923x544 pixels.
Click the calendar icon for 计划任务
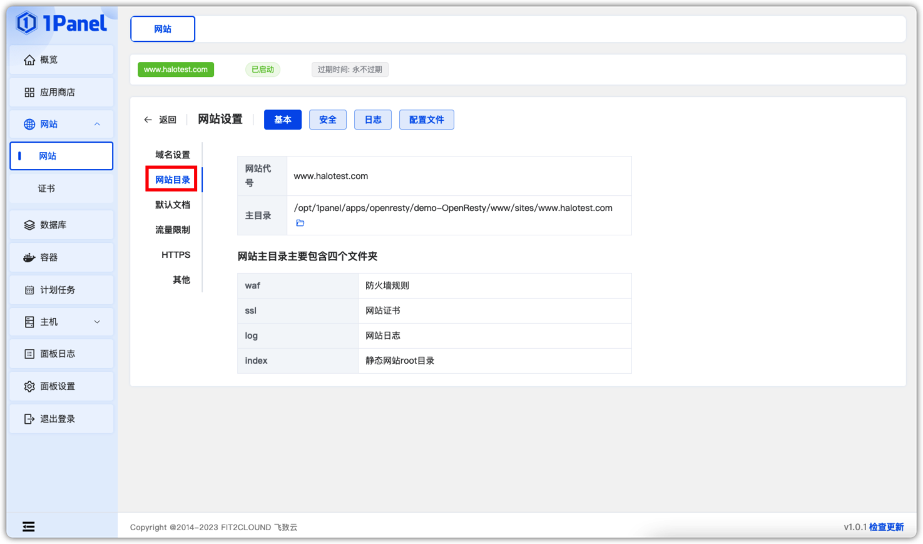[x=29, y=290]
